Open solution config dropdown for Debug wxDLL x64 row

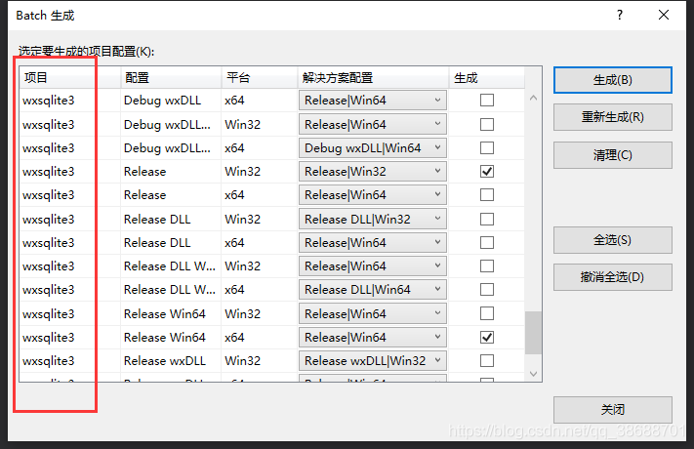click(373, 101)
